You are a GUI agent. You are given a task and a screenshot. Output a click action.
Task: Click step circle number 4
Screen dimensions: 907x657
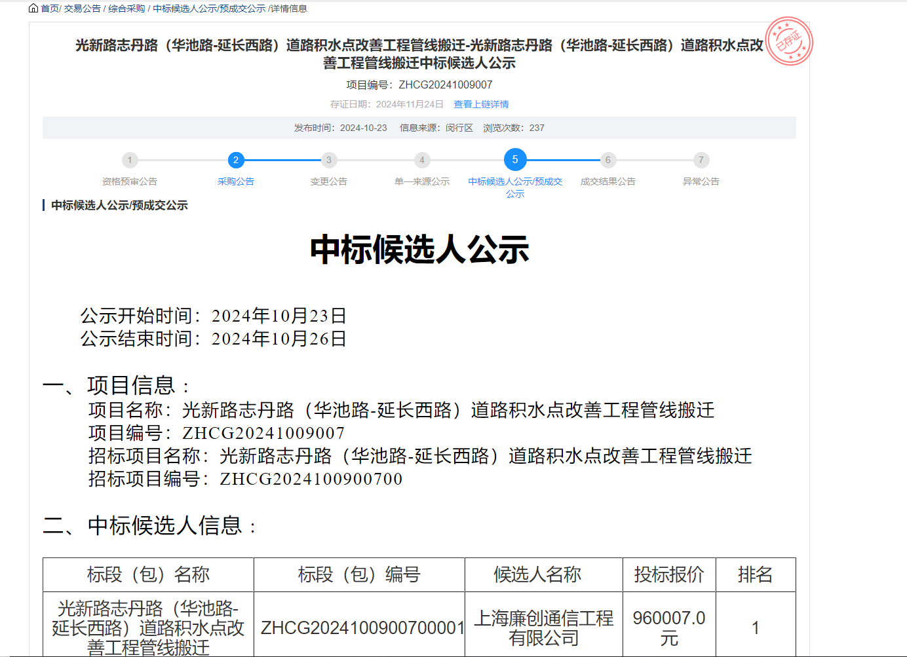click(422, 160)
